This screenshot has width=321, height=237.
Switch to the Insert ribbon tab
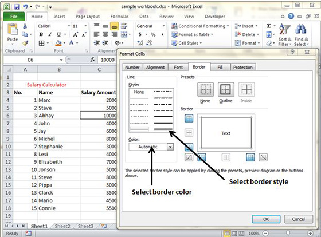click(59, 17)
